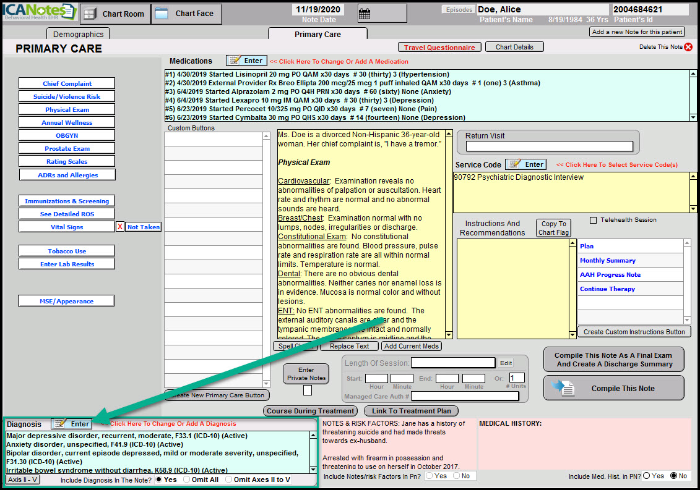The image size is (700, 490).
Task: Click the Medications Enter notepad button
Action: click(246, 61)
